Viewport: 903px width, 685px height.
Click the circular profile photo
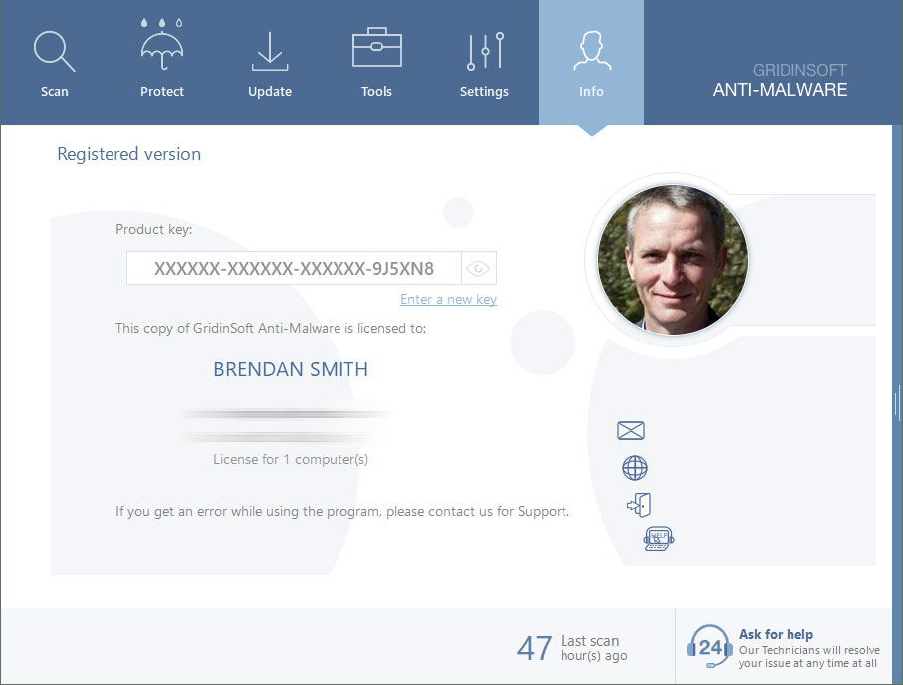(672, 259)
